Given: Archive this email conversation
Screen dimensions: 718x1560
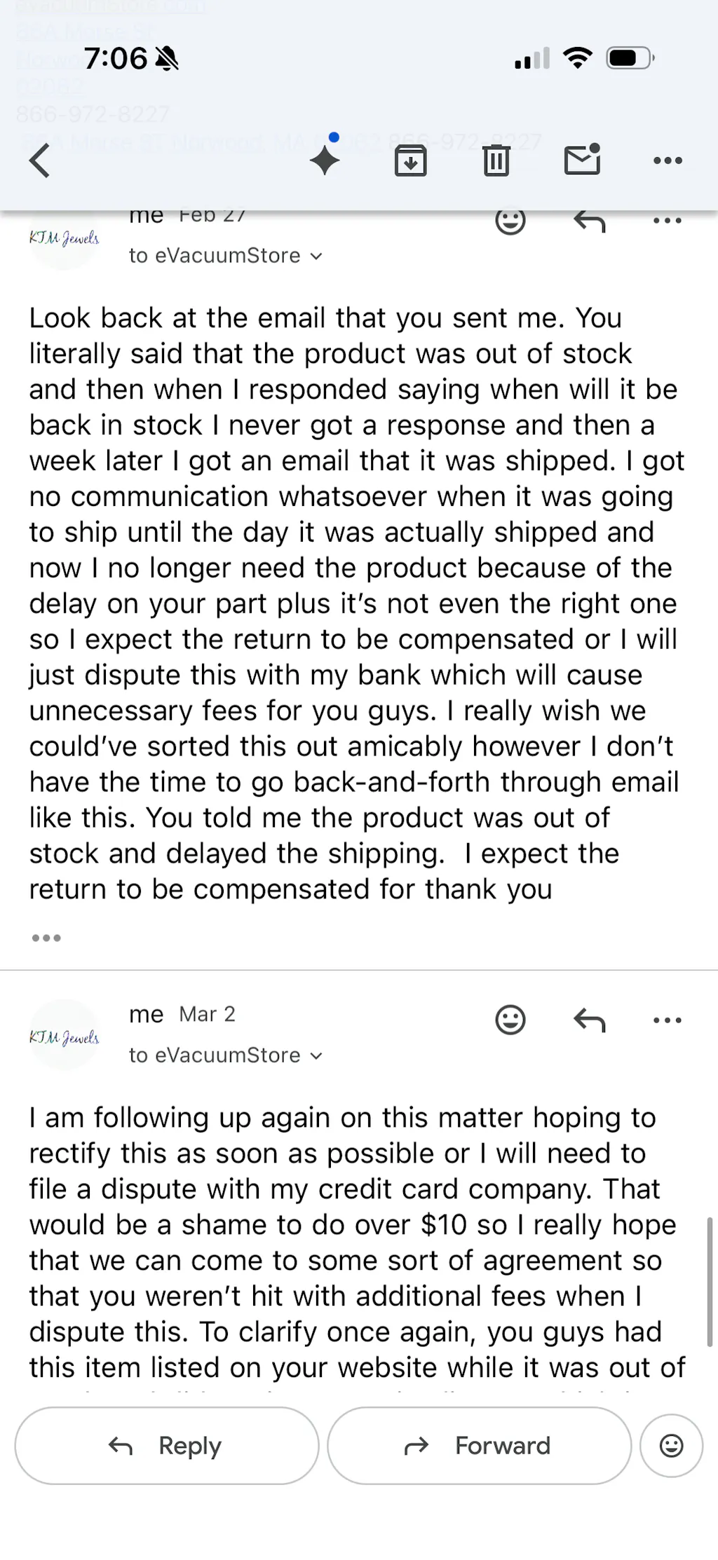Looking at the screenshot, I should coord(410,160).
